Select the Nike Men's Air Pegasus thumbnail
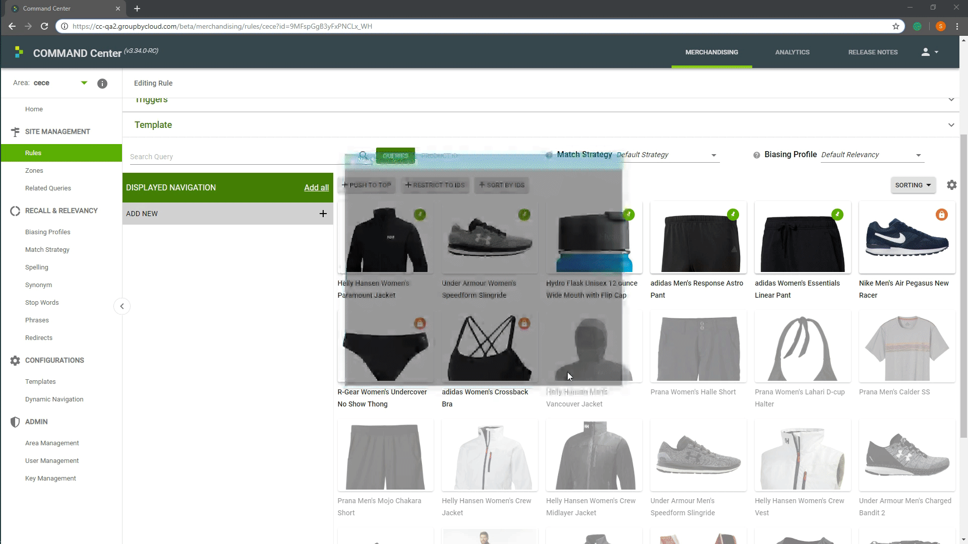Screen dimensions: 968x544 tap(906, 237)
